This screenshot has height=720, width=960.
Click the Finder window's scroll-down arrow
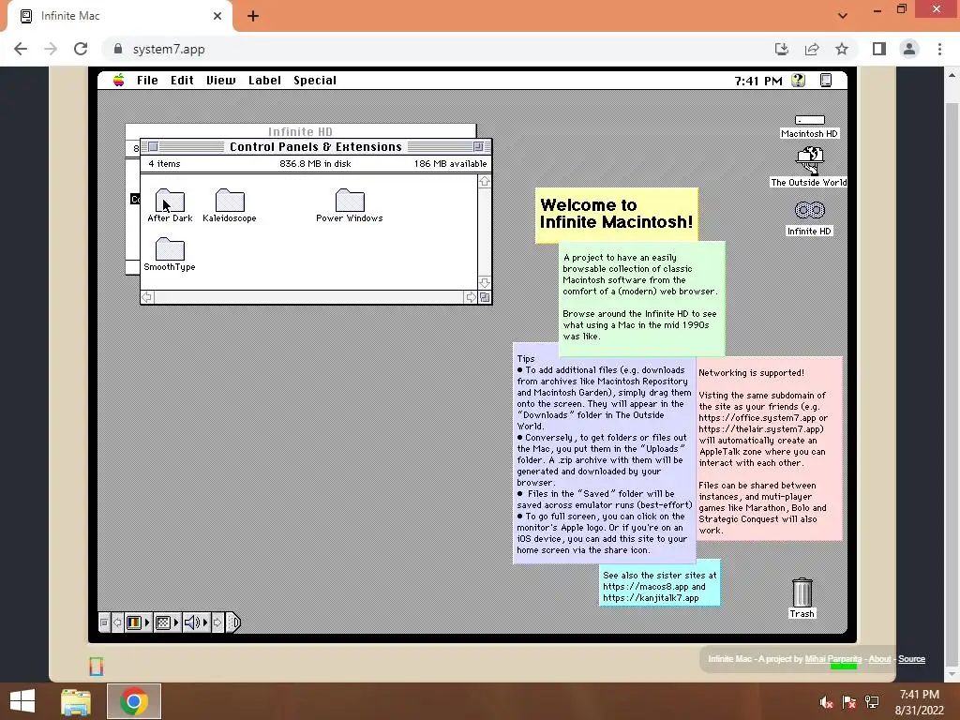tap(485, 282)
